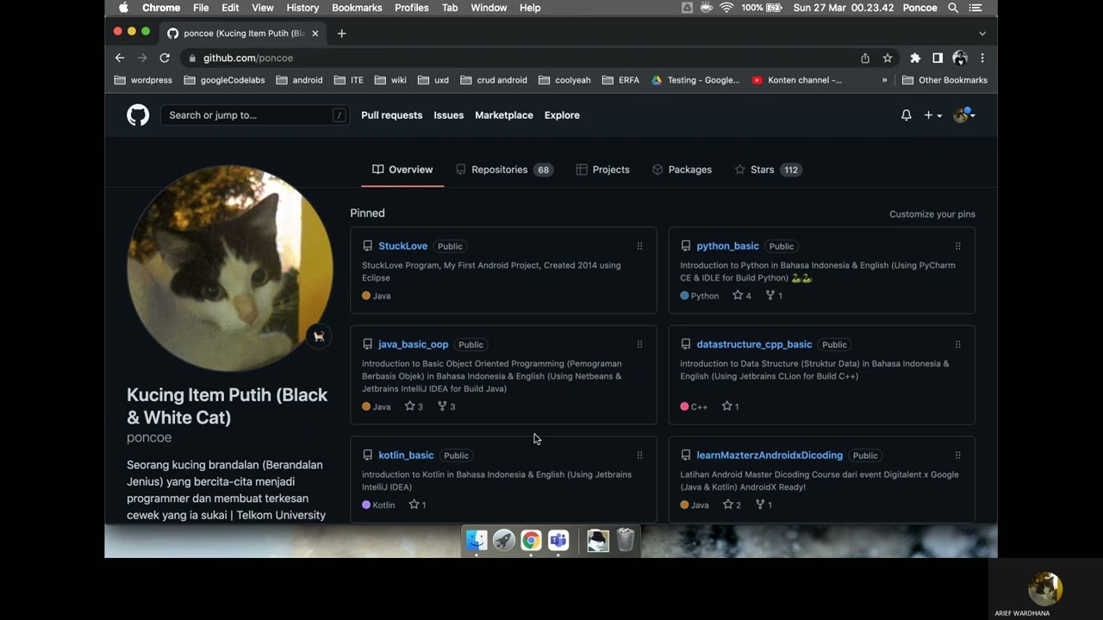
Task: Open Spotlight search in the menu bar
Action: [x=953, y=8]
